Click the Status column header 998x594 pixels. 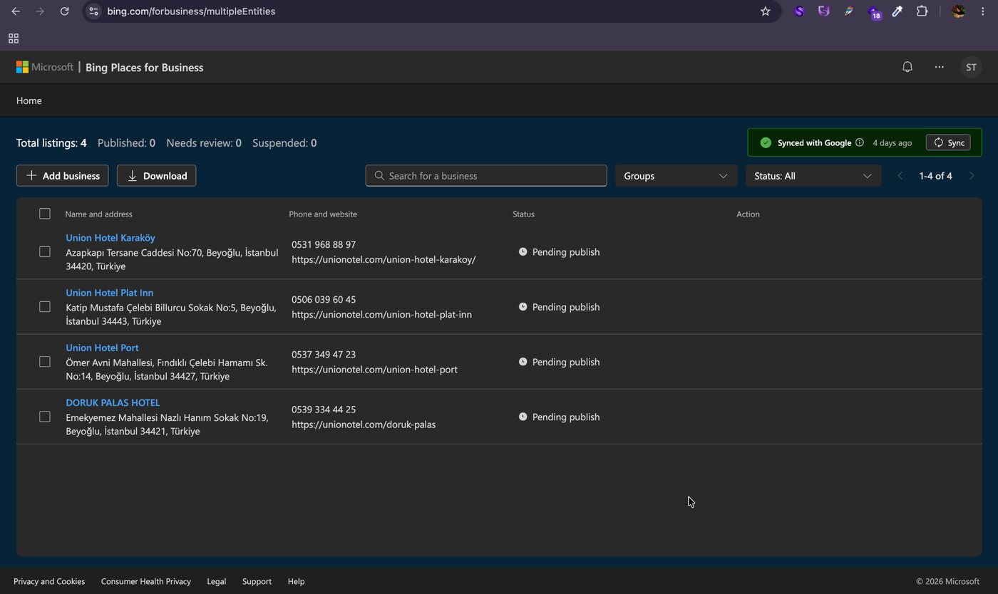523,214
